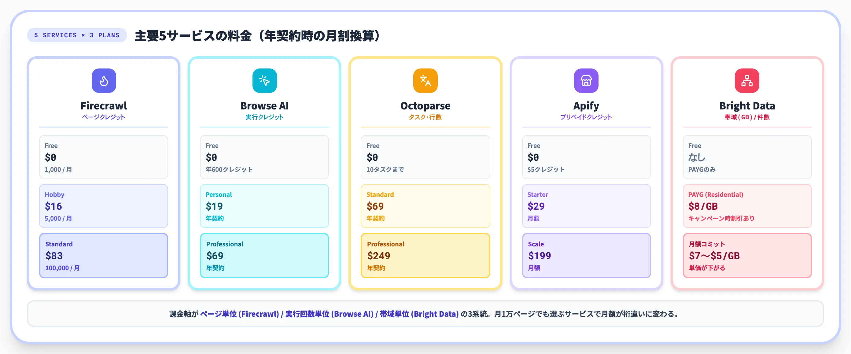Select the Browse AI Free plan card
Screen dimensions: 851x354
coord(264,157)
